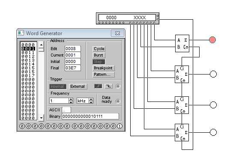Click the Cycle button

[x=99, y=49]
